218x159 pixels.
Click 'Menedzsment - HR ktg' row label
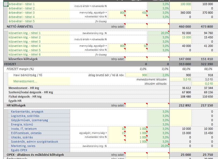pyautogui.click(x=24, y=88)
